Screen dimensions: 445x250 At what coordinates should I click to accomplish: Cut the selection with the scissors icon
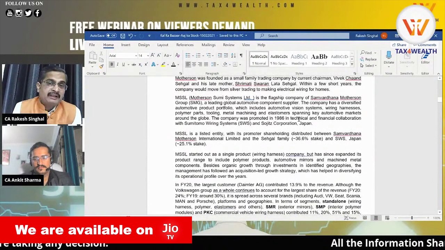101,53
